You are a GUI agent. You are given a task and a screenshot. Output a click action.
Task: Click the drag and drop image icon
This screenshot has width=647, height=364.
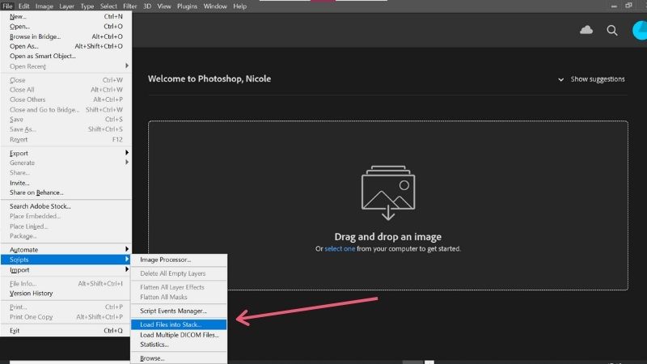[388, 193]
